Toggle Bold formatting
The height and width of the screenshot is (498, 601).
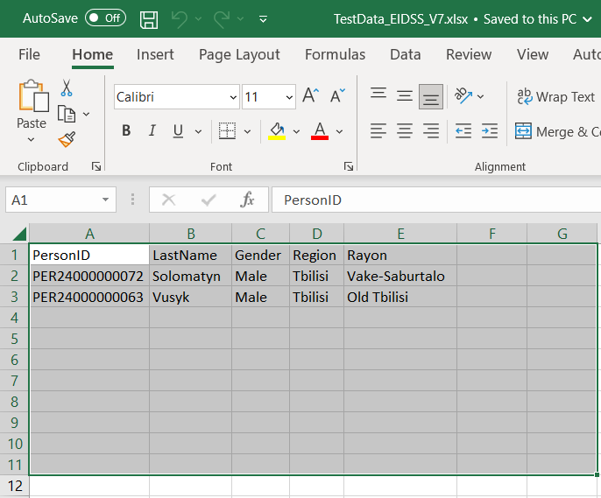tap(126, 131)
